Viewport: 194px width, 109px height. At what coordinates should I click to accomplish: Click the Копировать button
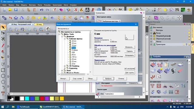pyautogui.click(x=129, y=55)
